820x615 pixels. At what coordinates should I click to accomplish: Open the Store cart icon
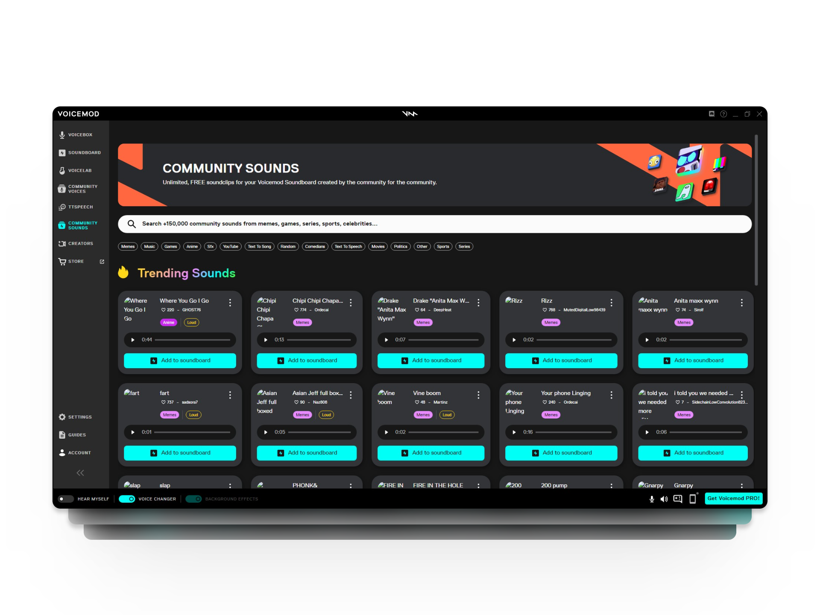point(62,261)
